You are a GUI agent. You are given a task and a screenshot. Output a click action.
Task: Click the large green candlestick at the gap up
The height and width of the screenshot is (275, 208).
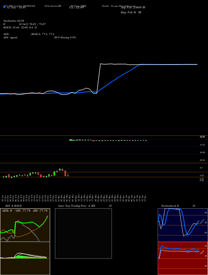coord(71,140)
